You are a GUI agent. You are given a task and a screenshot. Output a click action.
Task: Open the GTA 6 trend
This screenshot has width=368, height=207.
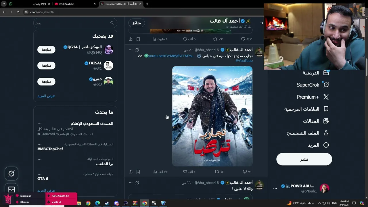click(x=43, y=179)
